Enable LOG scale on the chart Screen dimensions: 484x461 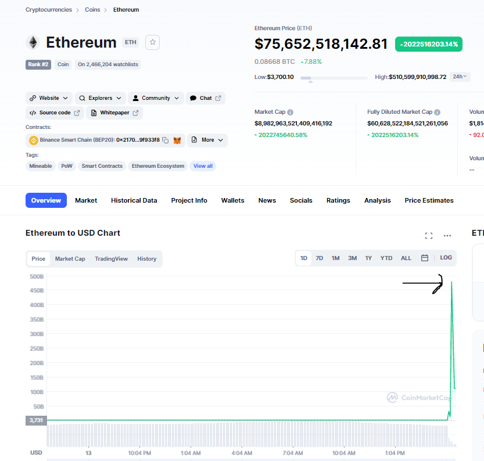click(x=446, y=258)
